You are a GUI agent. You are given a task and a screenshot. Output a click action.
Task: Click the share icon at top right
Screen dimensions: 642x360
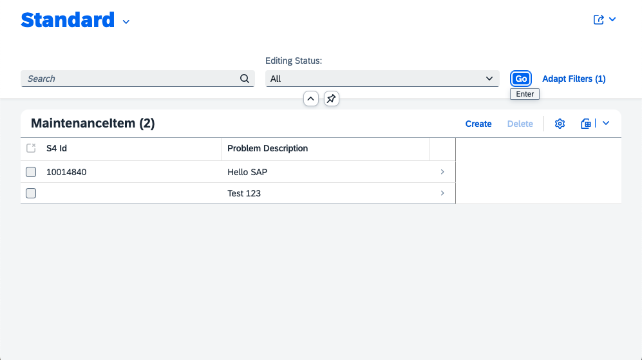pos(599,20)
